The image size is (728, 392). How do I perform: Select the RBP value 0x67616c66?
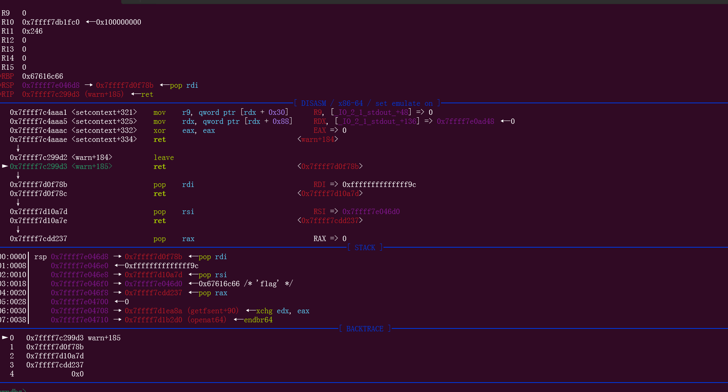(x=43, y=76)
